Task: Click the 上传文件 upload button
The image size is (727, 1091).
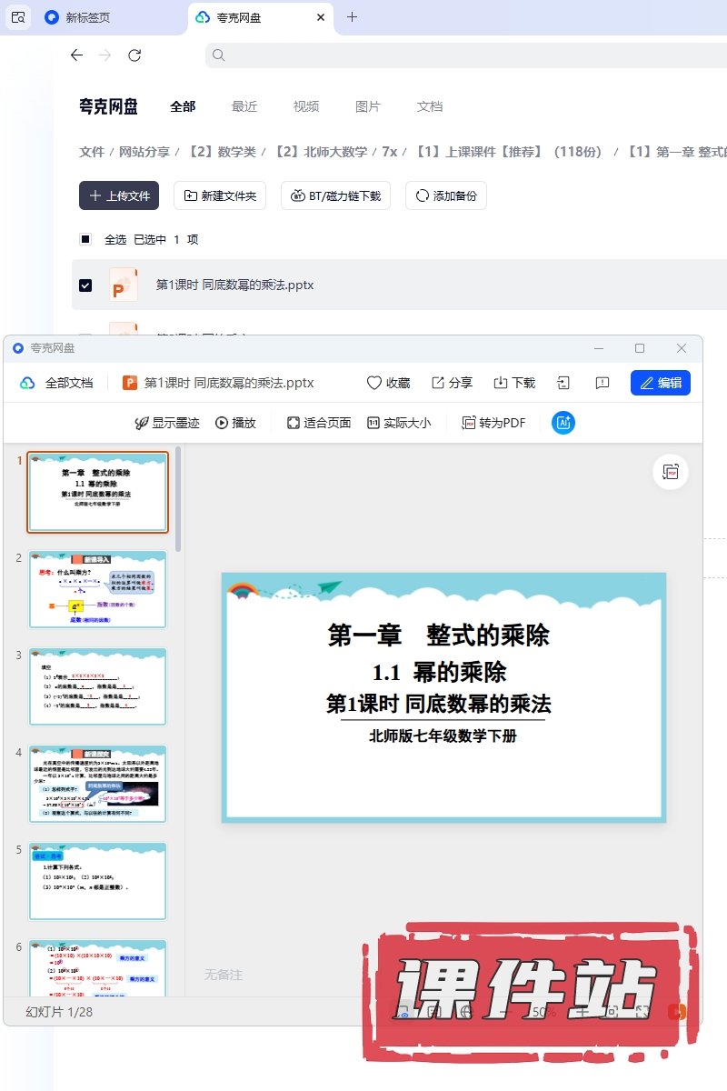Action: [119, 195]
